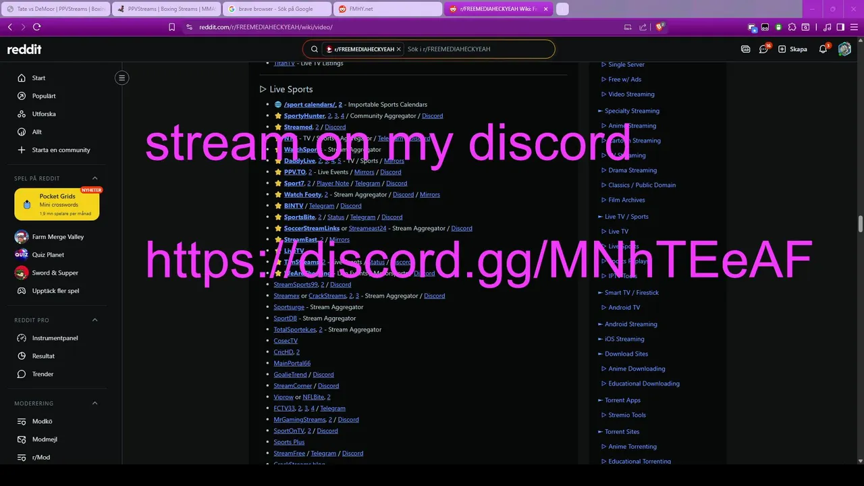
Task: Open the Brave Shields lion icon
Action: (659, 27)
